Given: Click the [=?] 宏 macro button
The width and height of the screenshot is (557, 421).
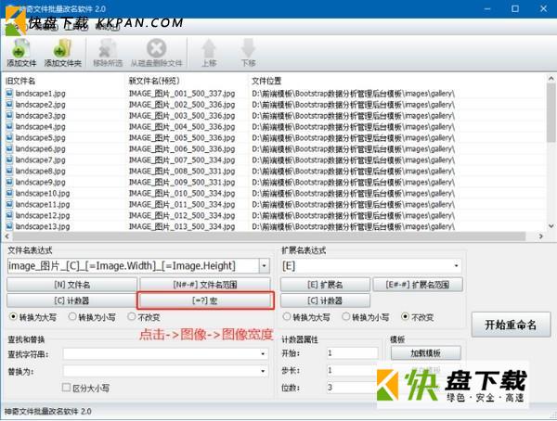Looking at the screenshot, I should click(205, 300).
